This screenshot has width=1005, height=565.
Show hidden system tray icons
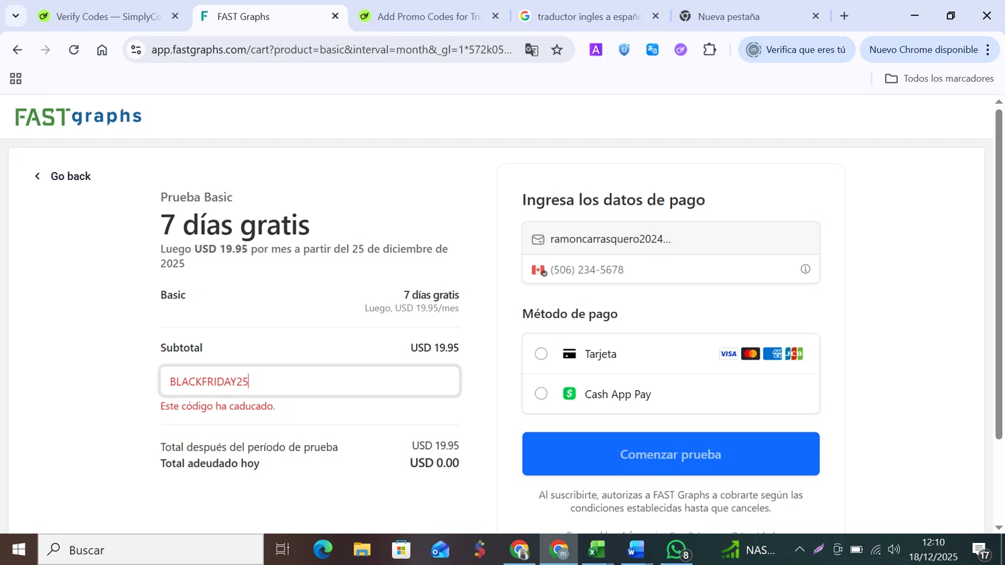pyautogui.click(x=799, y=550)
